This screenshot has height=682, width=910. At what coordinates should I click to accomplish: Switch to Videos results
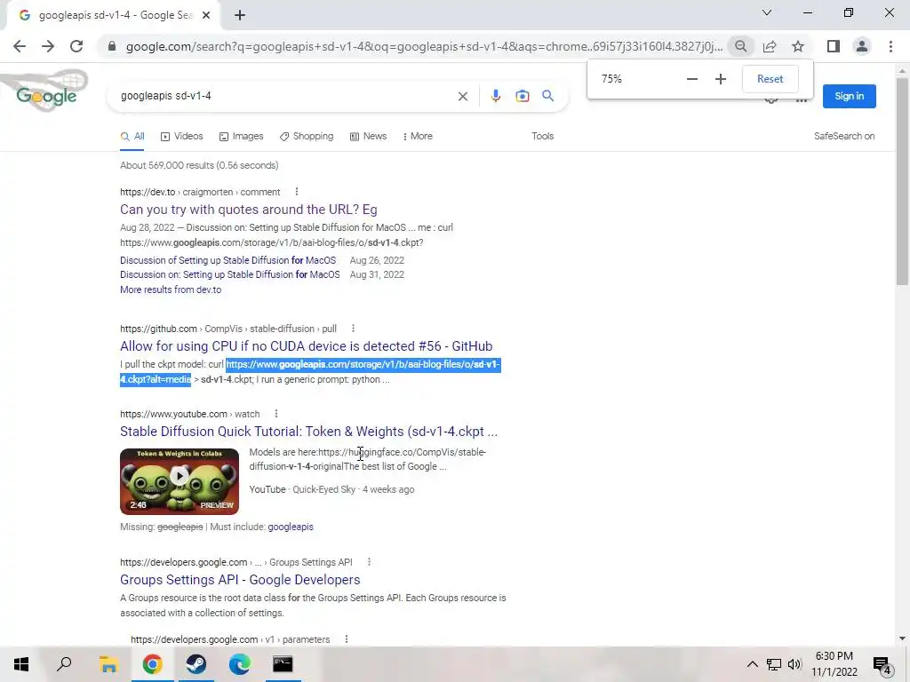pos(181,136)
